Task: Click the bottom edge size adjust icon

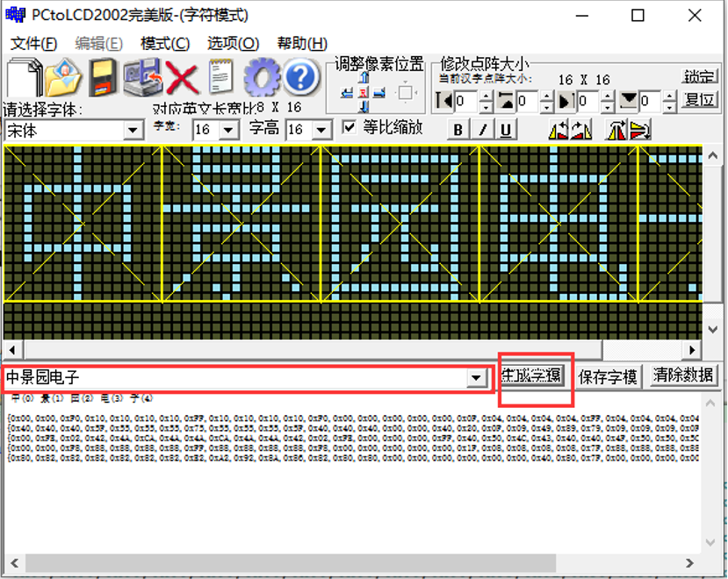Action: (x=629, y=101)
